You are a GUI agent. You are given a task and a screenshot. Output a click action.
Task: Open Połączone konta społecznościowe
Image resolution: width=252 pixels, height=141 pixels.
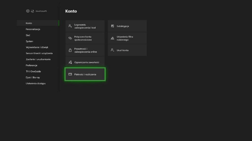tap(85, 38)
